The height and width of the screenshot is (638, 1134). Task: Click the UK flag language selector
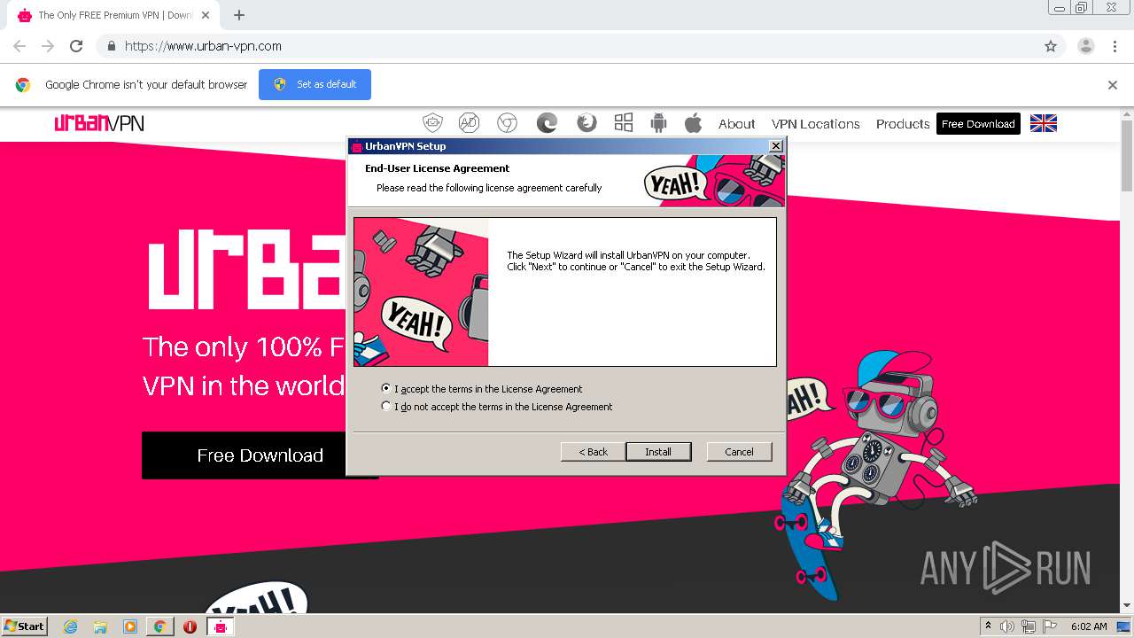tap(1044, 123)
